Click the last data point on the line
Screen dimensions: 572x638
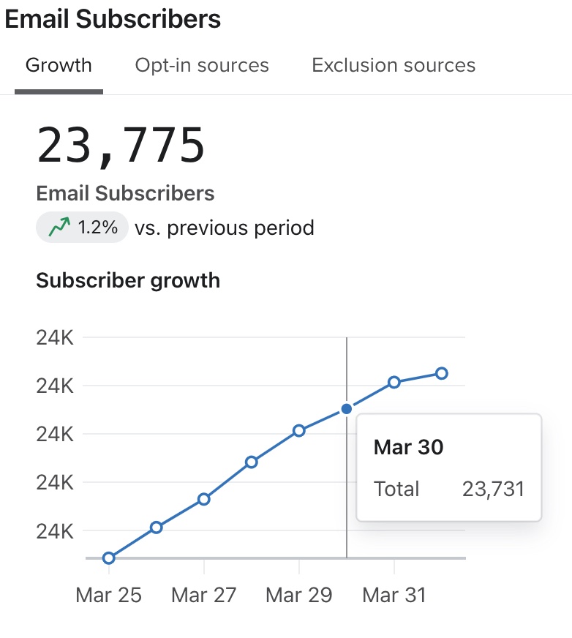point(442,373)
